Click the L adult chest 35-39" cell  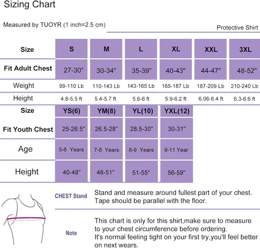pos(141,70)
